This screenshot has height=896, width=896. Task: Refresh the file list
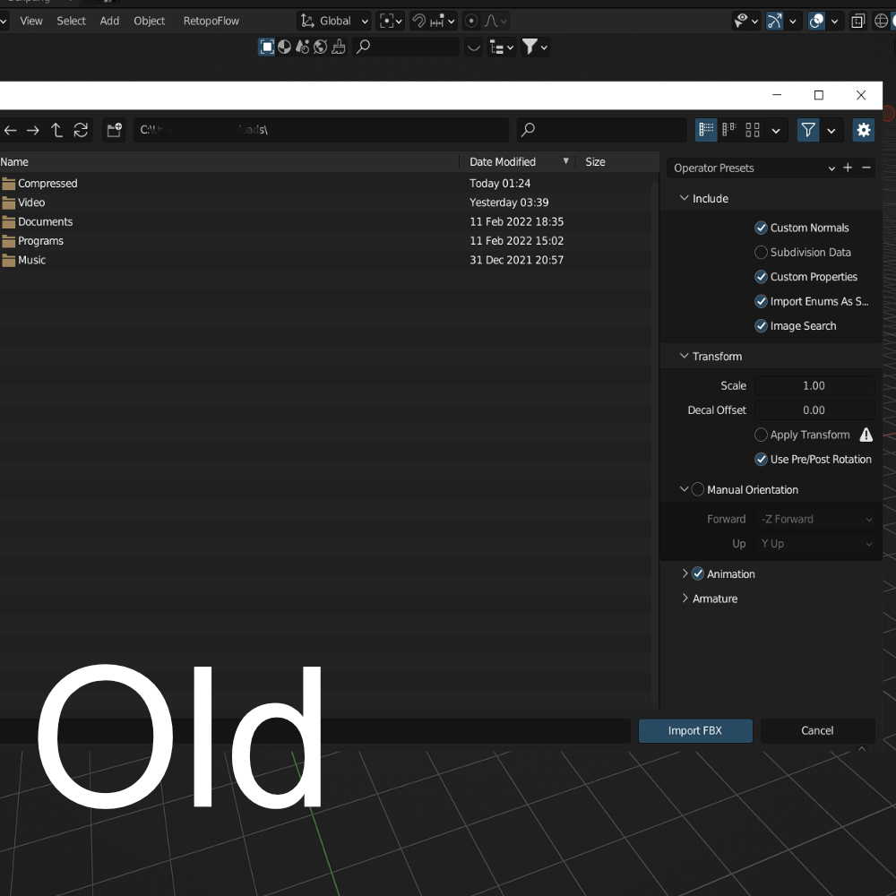tap(81, 130)
